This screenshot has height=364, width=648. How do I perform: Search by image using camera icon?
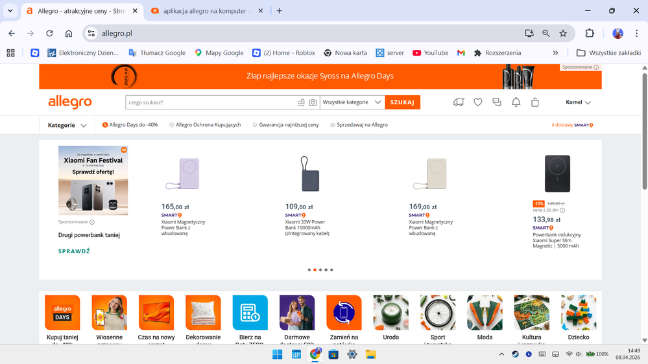313,102
